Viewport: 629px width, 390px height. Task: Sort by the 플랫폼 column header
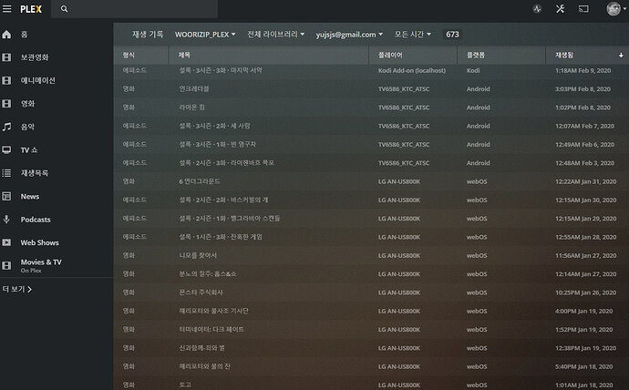point(501,55)
